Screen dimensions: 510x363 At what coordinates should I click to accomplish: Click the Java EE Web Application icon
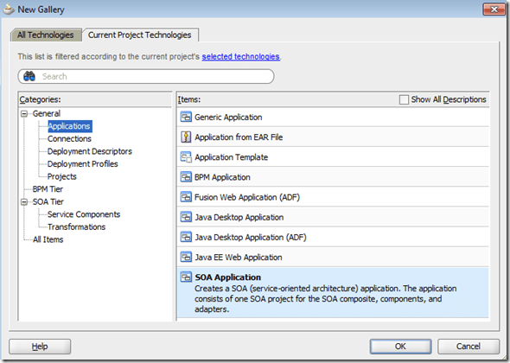click(x=186, y=258)
